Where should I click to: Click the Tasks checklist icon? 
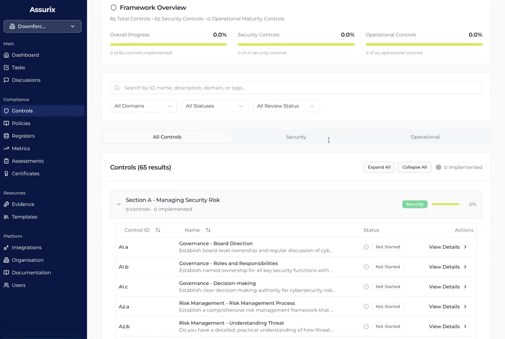[x=6, y=68]
